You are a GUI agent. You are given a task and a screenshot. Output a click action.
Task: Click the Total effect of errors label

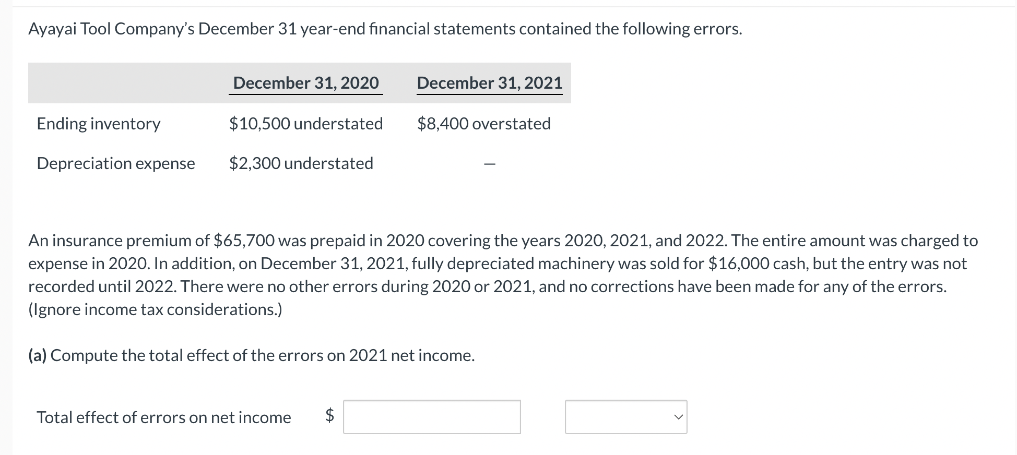tap(163, 417)
